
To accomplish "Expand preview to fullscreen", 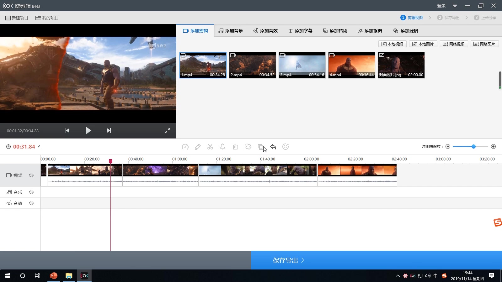I will tap(168, 131).
